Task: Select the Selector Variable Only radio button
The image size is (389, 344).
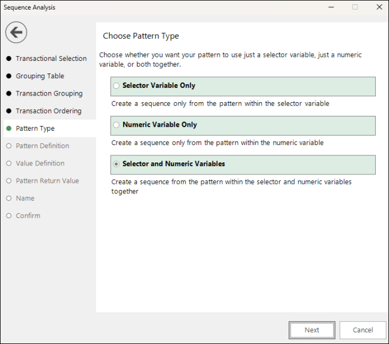Action: (x=116, y=86)
